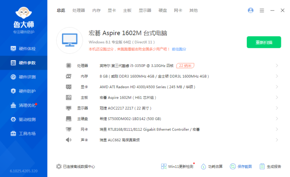Click the Windows 8.1 专业版 64位 text
Image resolution: width=290 pixels, height=177 pixels.
(x=122, y=42)
